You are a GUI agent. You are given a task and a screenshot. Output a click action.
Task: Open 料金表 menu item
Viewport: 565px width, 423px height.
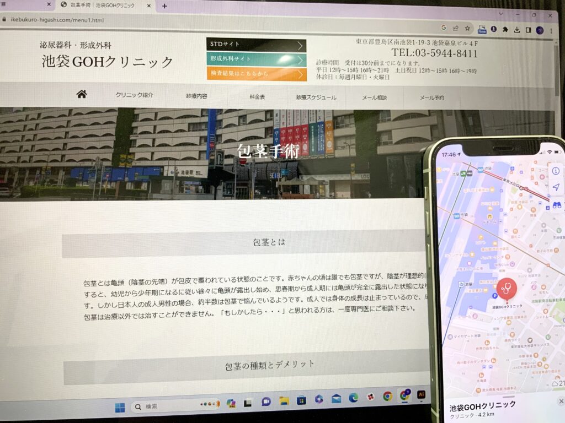[x=257, y=97]
